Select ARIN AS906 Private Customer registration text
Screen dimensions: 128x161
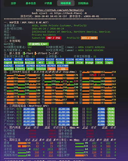coord(59,25)
